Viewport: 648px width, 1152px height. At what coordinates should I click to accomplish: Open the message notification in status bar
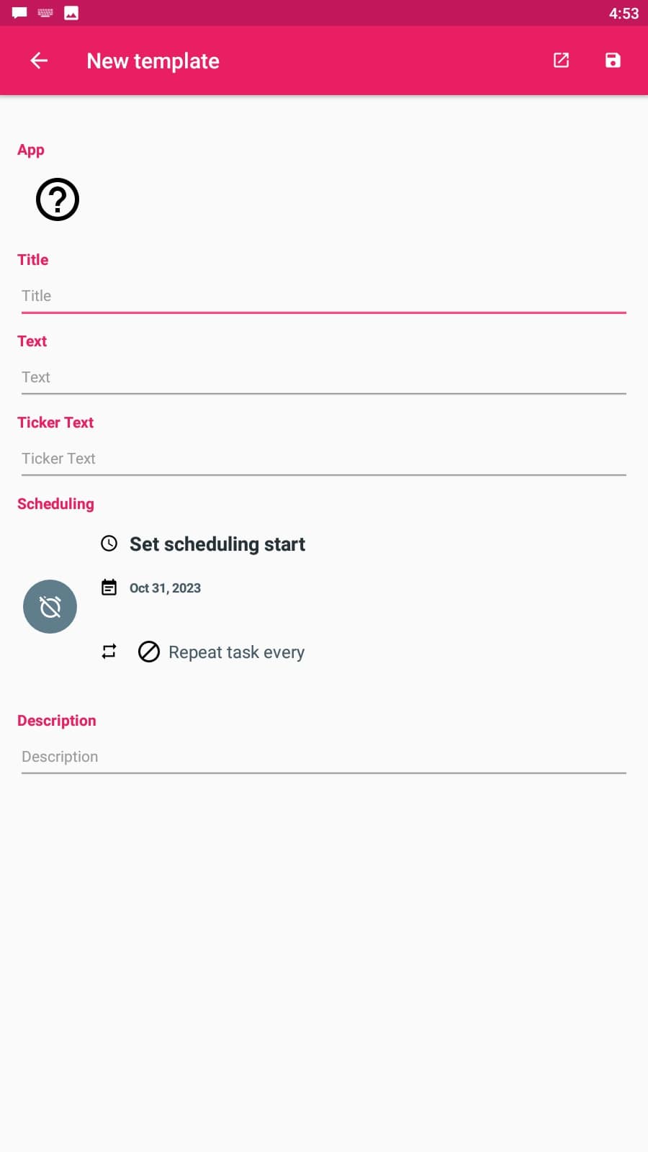(19, 13)
